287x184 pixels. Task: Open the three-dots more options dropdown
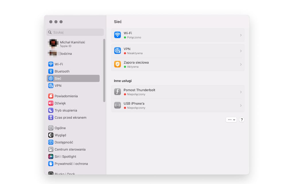pos(231,120)
